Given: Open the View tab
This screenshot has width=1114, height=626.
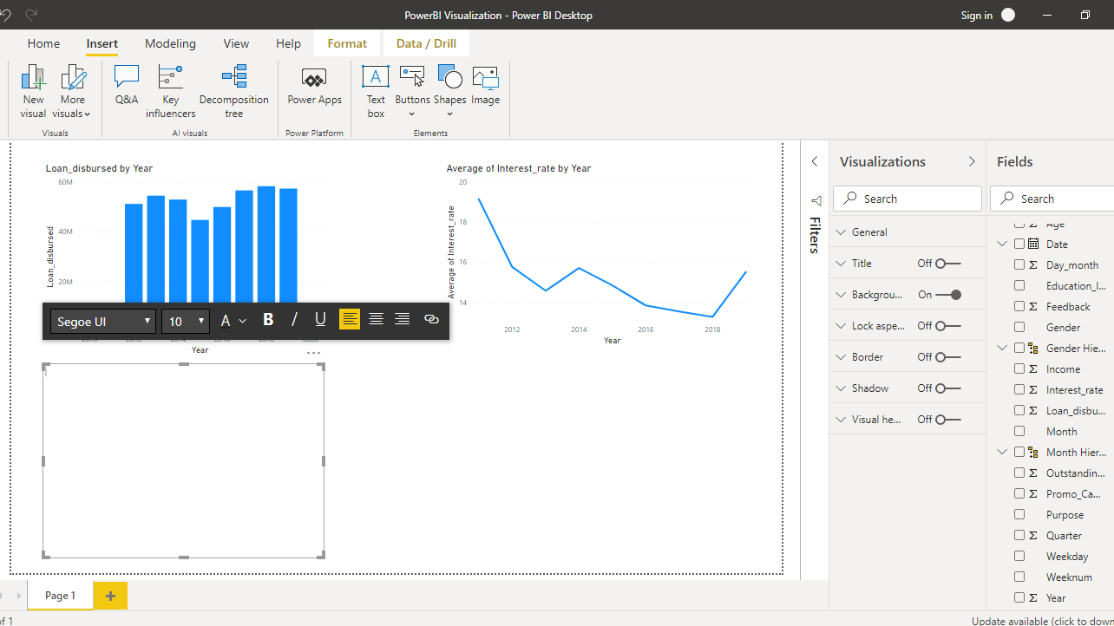Looking at the screenshot, I should [236, 43].
